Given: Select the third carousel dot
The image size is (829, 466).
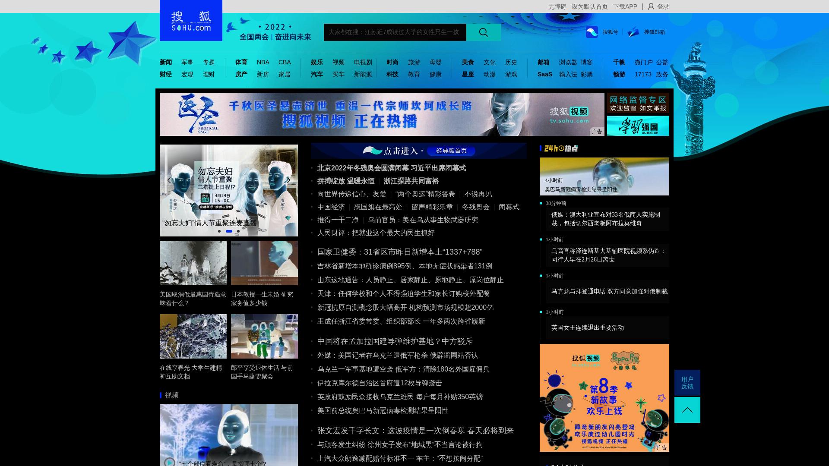Looking at the screenshot, I should pos(238,231).
